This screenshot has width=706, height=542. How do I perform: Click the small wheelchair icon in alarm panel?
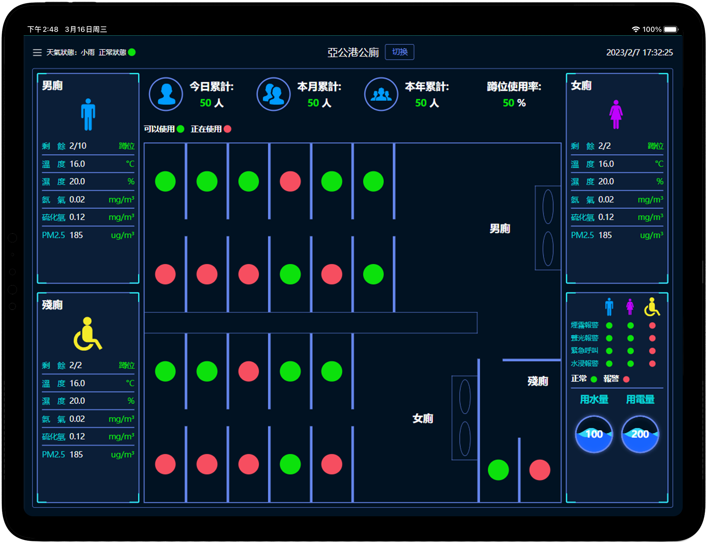pos(652,307)
